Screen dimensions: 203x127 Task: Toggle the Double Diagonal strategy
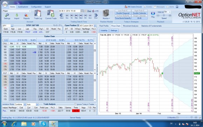[x=123, y=13]
